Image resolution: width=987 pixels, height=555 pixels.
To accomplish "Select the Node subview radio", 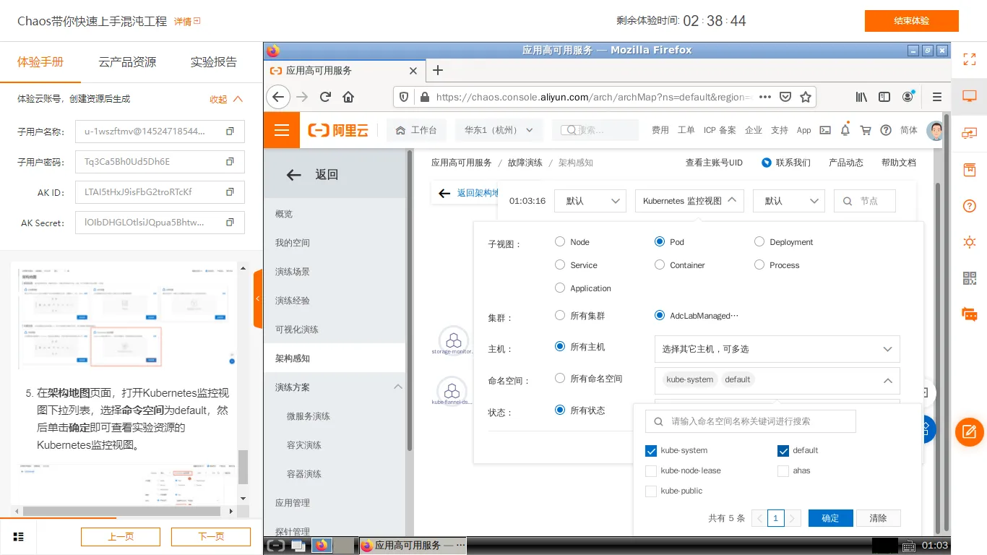I will [560, 241].
